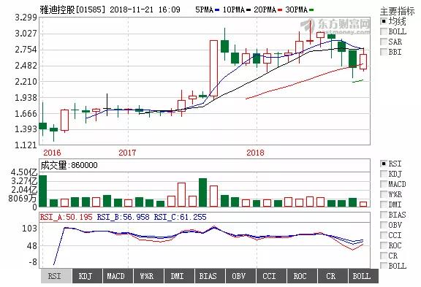Enable the DMI side indicator checkbox
The width and height of the screenshot is (421, 287).
click(384, 204)
